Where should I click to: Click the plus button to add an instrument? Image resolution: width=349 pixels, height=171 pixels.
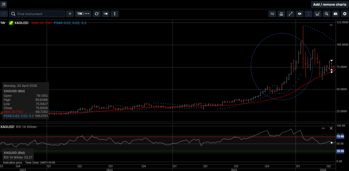(70, 14)
